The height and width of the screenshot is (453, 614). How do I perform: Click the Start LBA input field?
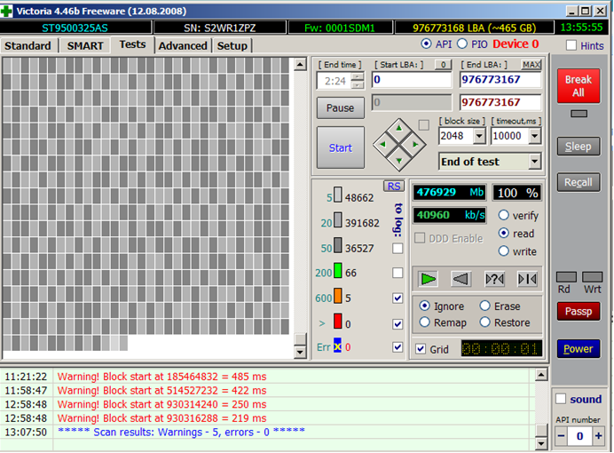coord(412,80)
